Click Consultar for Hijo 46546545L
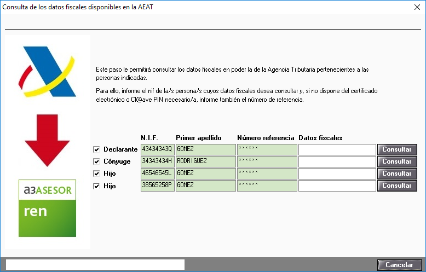This screenshot has height=272, width=426. [x=397, y=173]
